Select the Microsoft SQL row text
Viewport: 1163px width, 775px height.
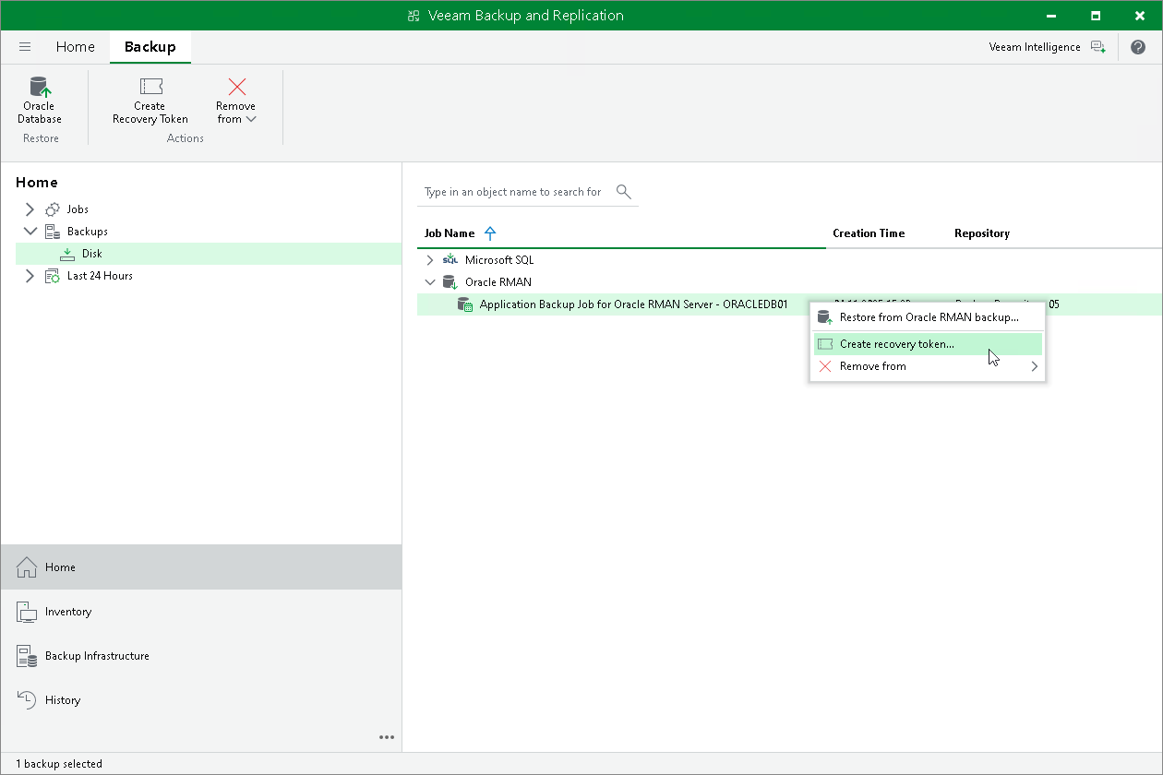(499, 260)
